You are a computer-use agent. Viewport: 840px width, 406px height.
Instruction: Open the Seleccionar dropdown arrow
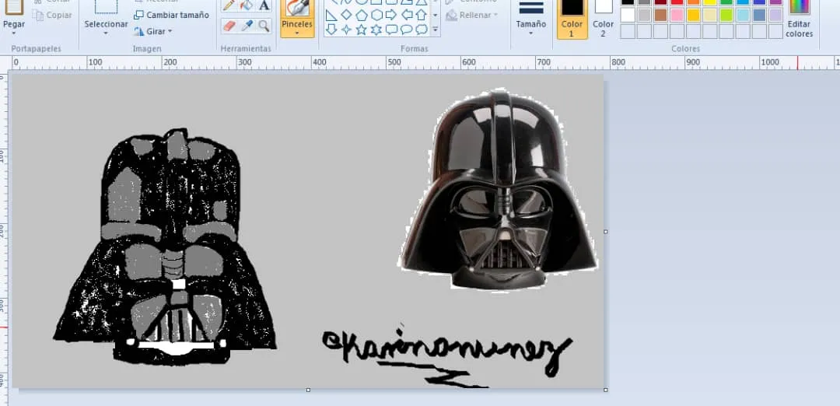click(x=106, y=33)
